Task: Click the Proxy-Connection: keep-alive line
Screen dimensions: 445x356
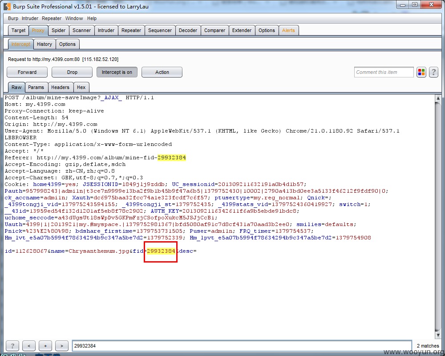Action: tap(54, 111)
